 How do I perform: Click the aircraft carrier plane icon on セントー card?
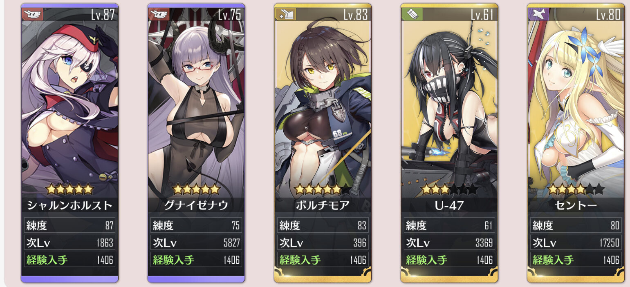538,15
